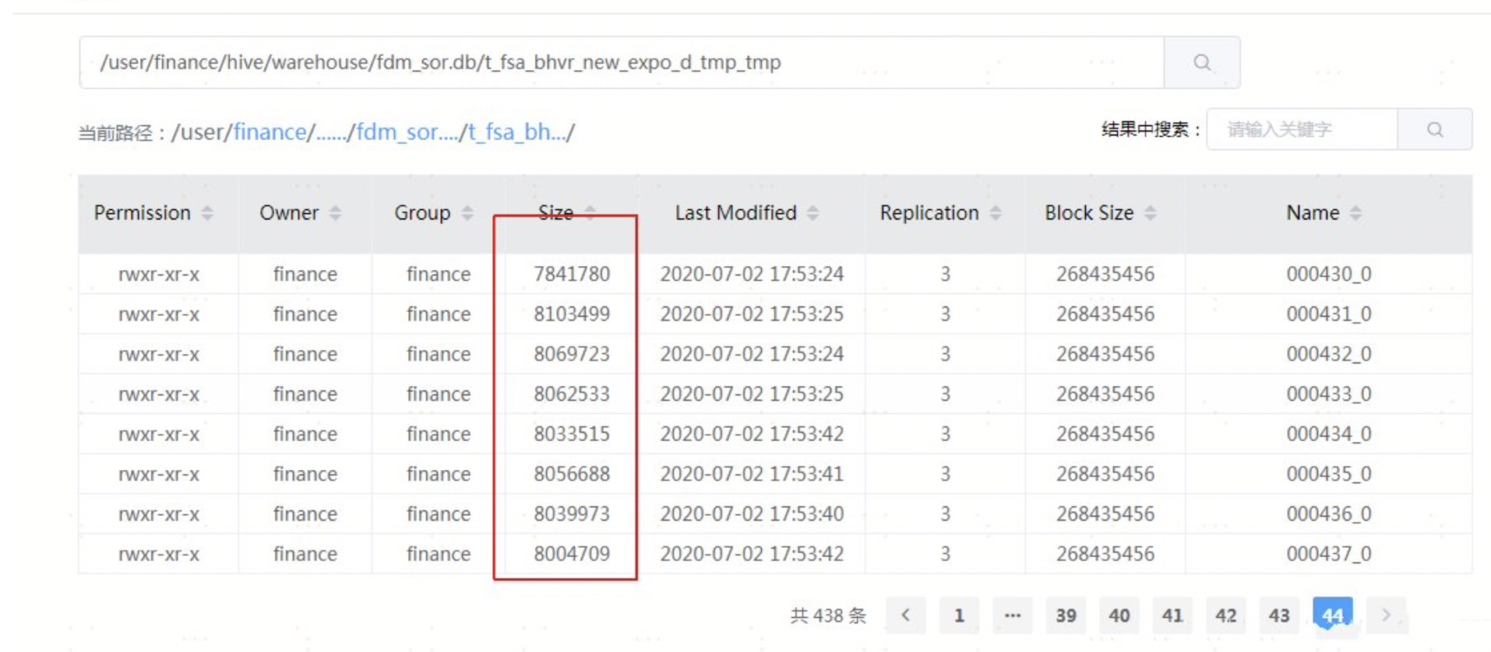The width and height of the screenshot is (1491, 652).
Task: Click group finance in 000435_0 row
Action: click(439, 474)
